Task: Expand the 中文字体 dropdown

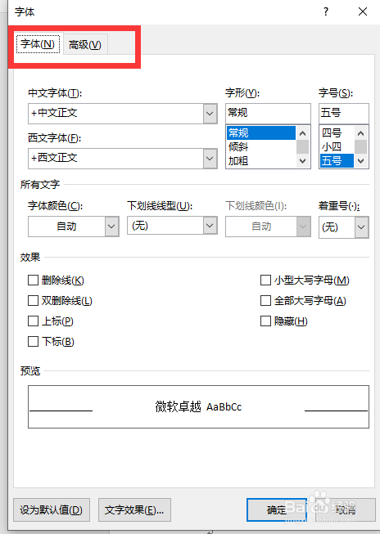Action: tap(210, 114)
